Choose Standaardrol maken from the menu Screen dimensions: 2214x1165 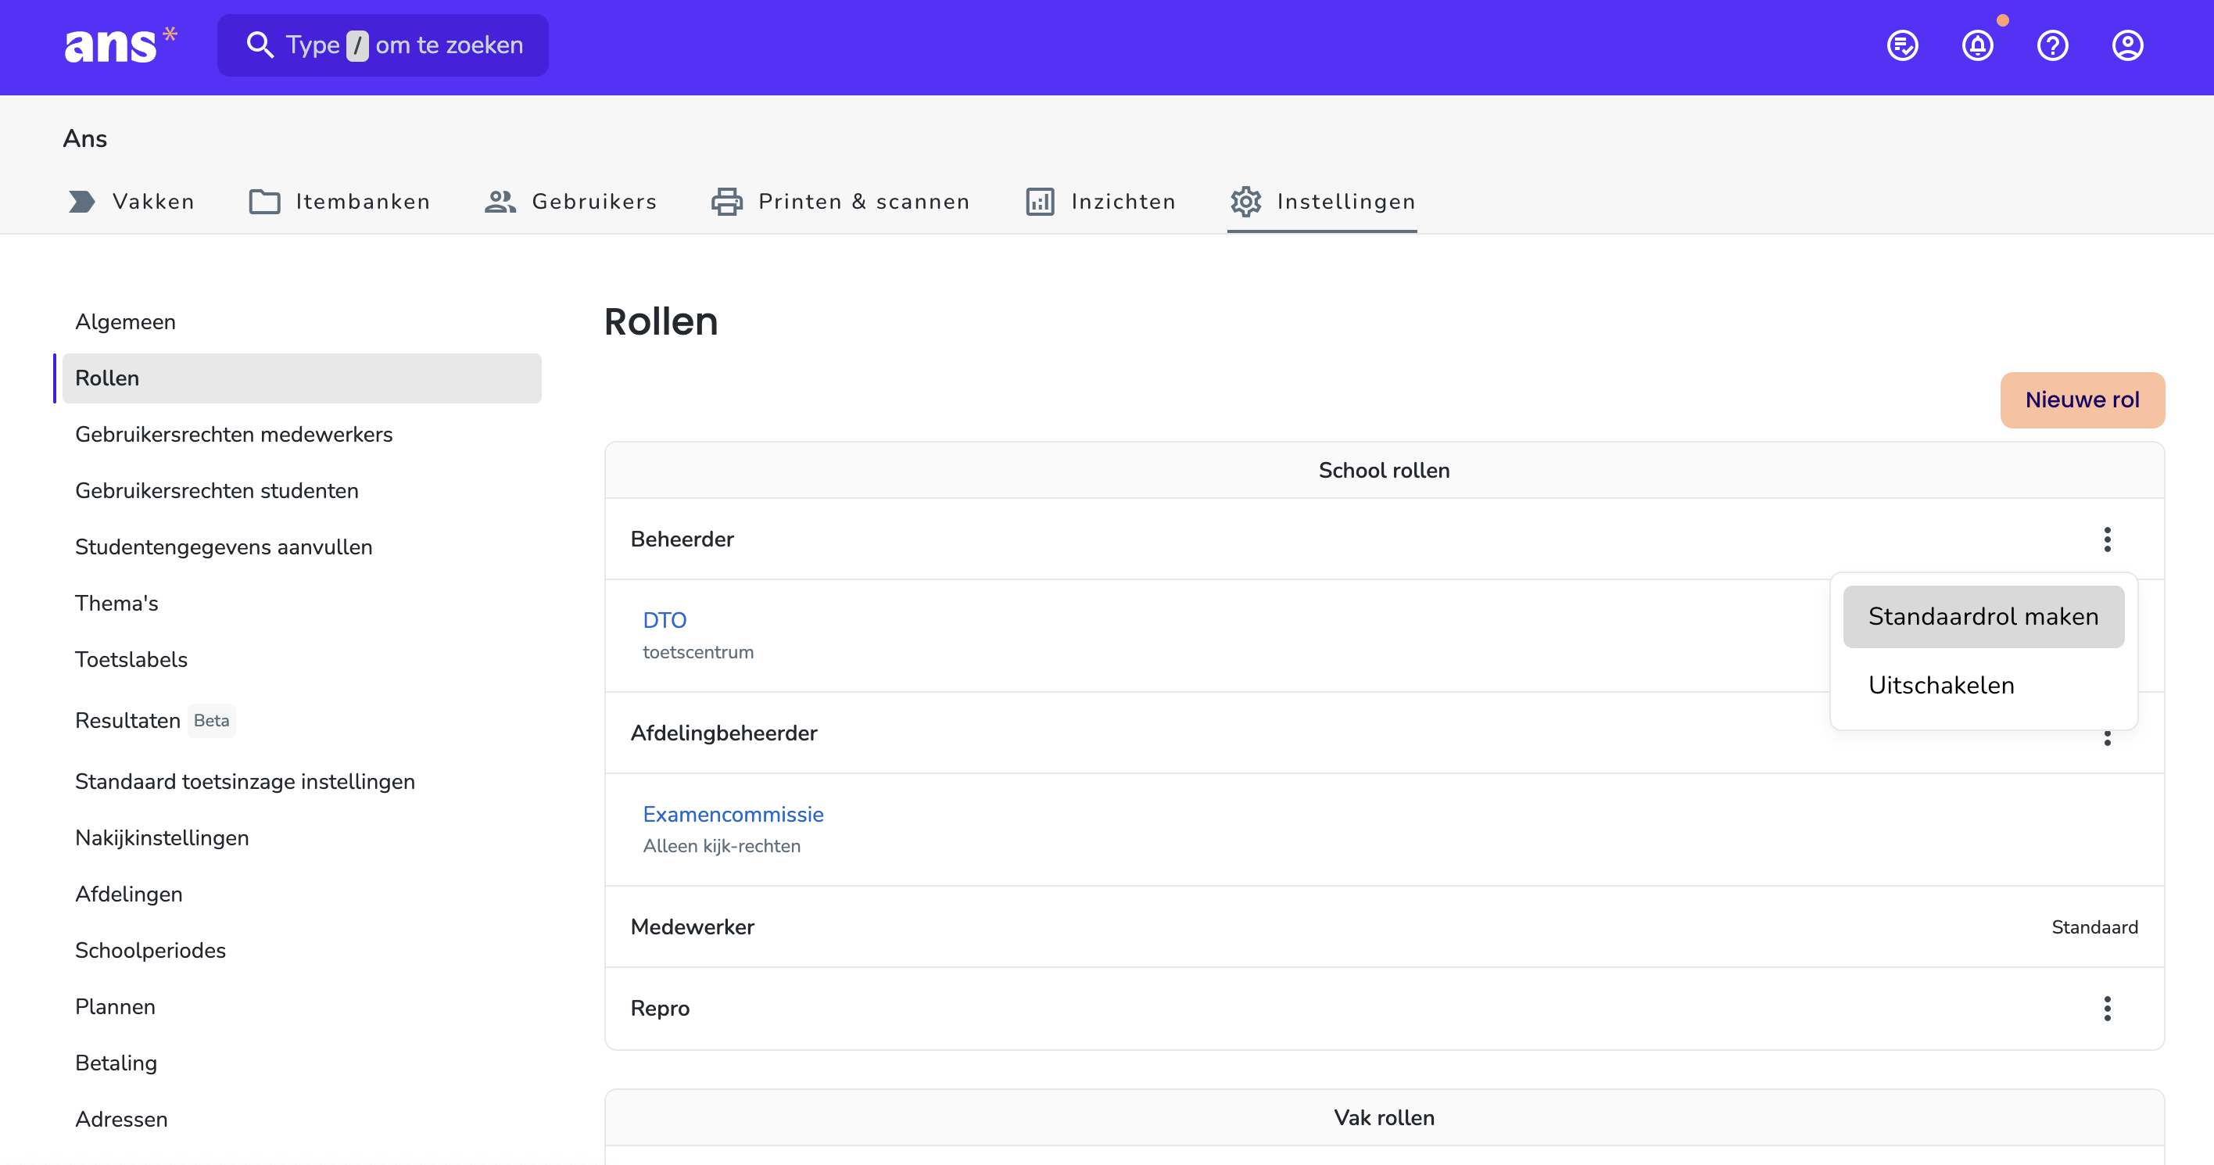click(1983, 616)
